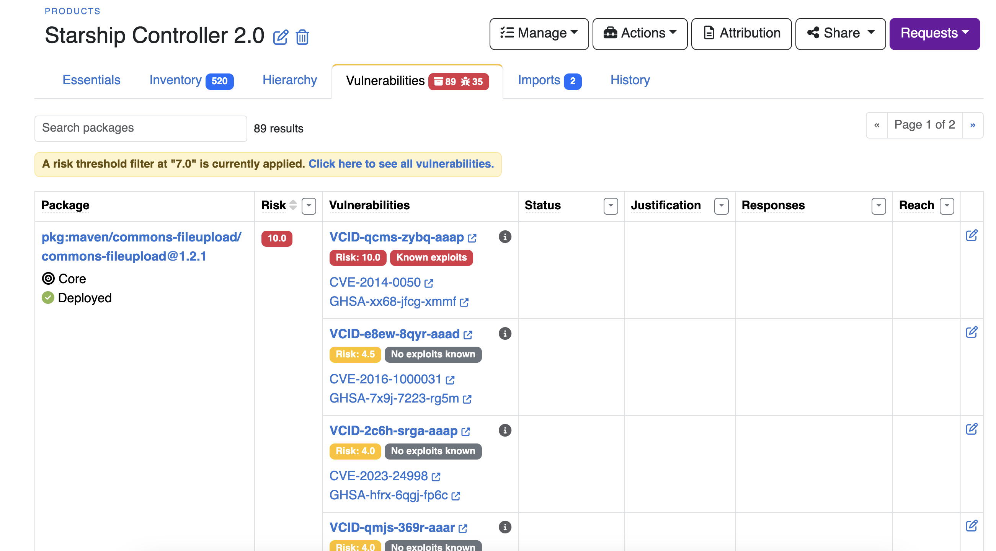Image resolution: width=996 pixels, height=551 pixels.
Task: Open the Actions dropdown menu
Action: click(640, 34)
